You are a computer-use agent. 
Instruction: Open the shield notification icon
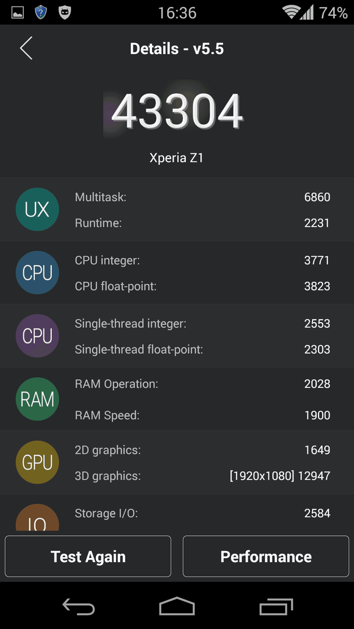[41, 12]
